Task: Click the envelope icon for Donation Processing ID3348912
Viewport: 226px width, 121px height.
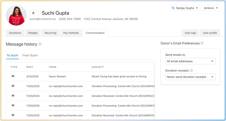Action: point(13,105)
